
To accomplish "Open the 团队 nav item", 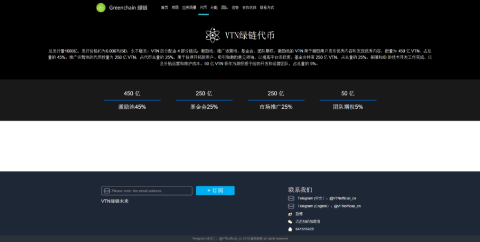I will 225,7.
